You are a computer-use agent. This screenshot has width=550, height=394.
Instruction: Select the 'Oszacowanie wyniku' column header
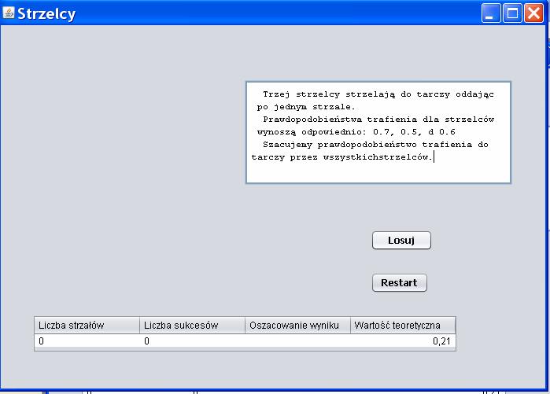coord(297,326)
